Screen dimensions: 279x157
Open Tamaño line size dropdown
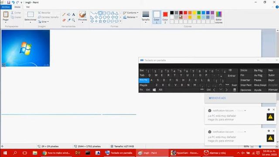(x=146, y=22)
